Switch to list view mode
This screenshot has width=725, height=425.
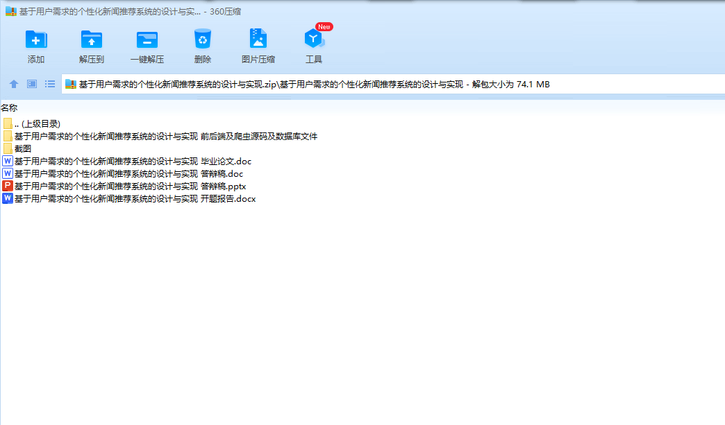[50, 84]
